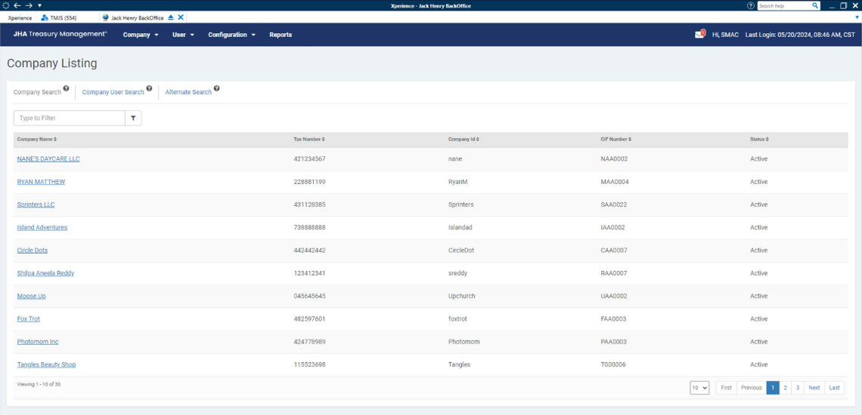The height and width of the screenshot is (415, 862).
Task: Click help icon beside Company User Search
Action: tap(149, 88)
